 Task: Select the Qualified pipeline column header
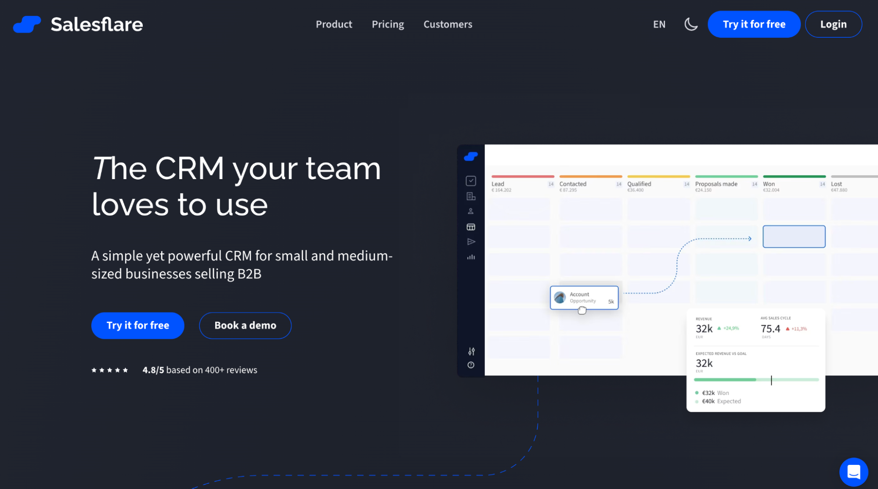(x=658, y=185)
